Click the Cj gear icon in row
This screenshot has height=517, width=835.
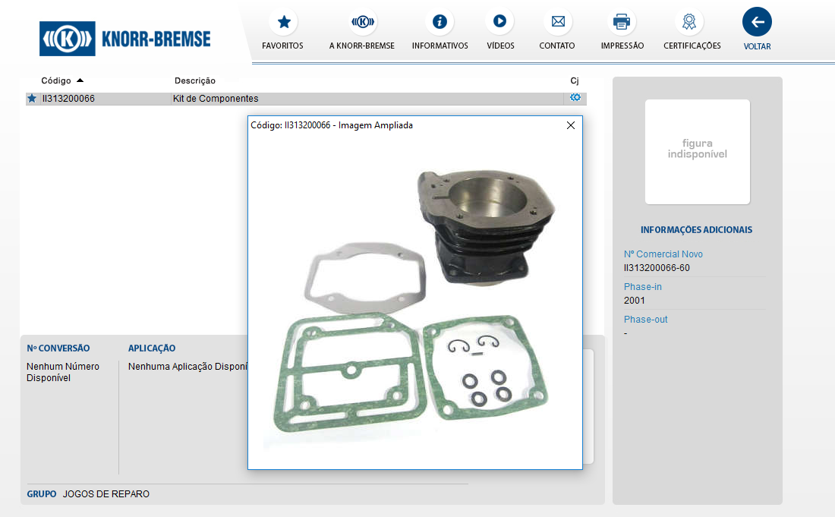tap(575, 98)
